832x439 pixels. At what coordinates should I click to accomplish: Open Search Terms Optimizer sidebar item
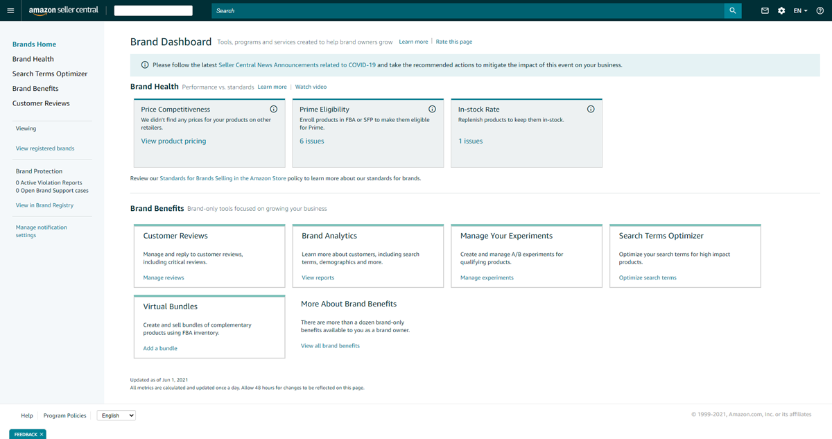(50, 74)
